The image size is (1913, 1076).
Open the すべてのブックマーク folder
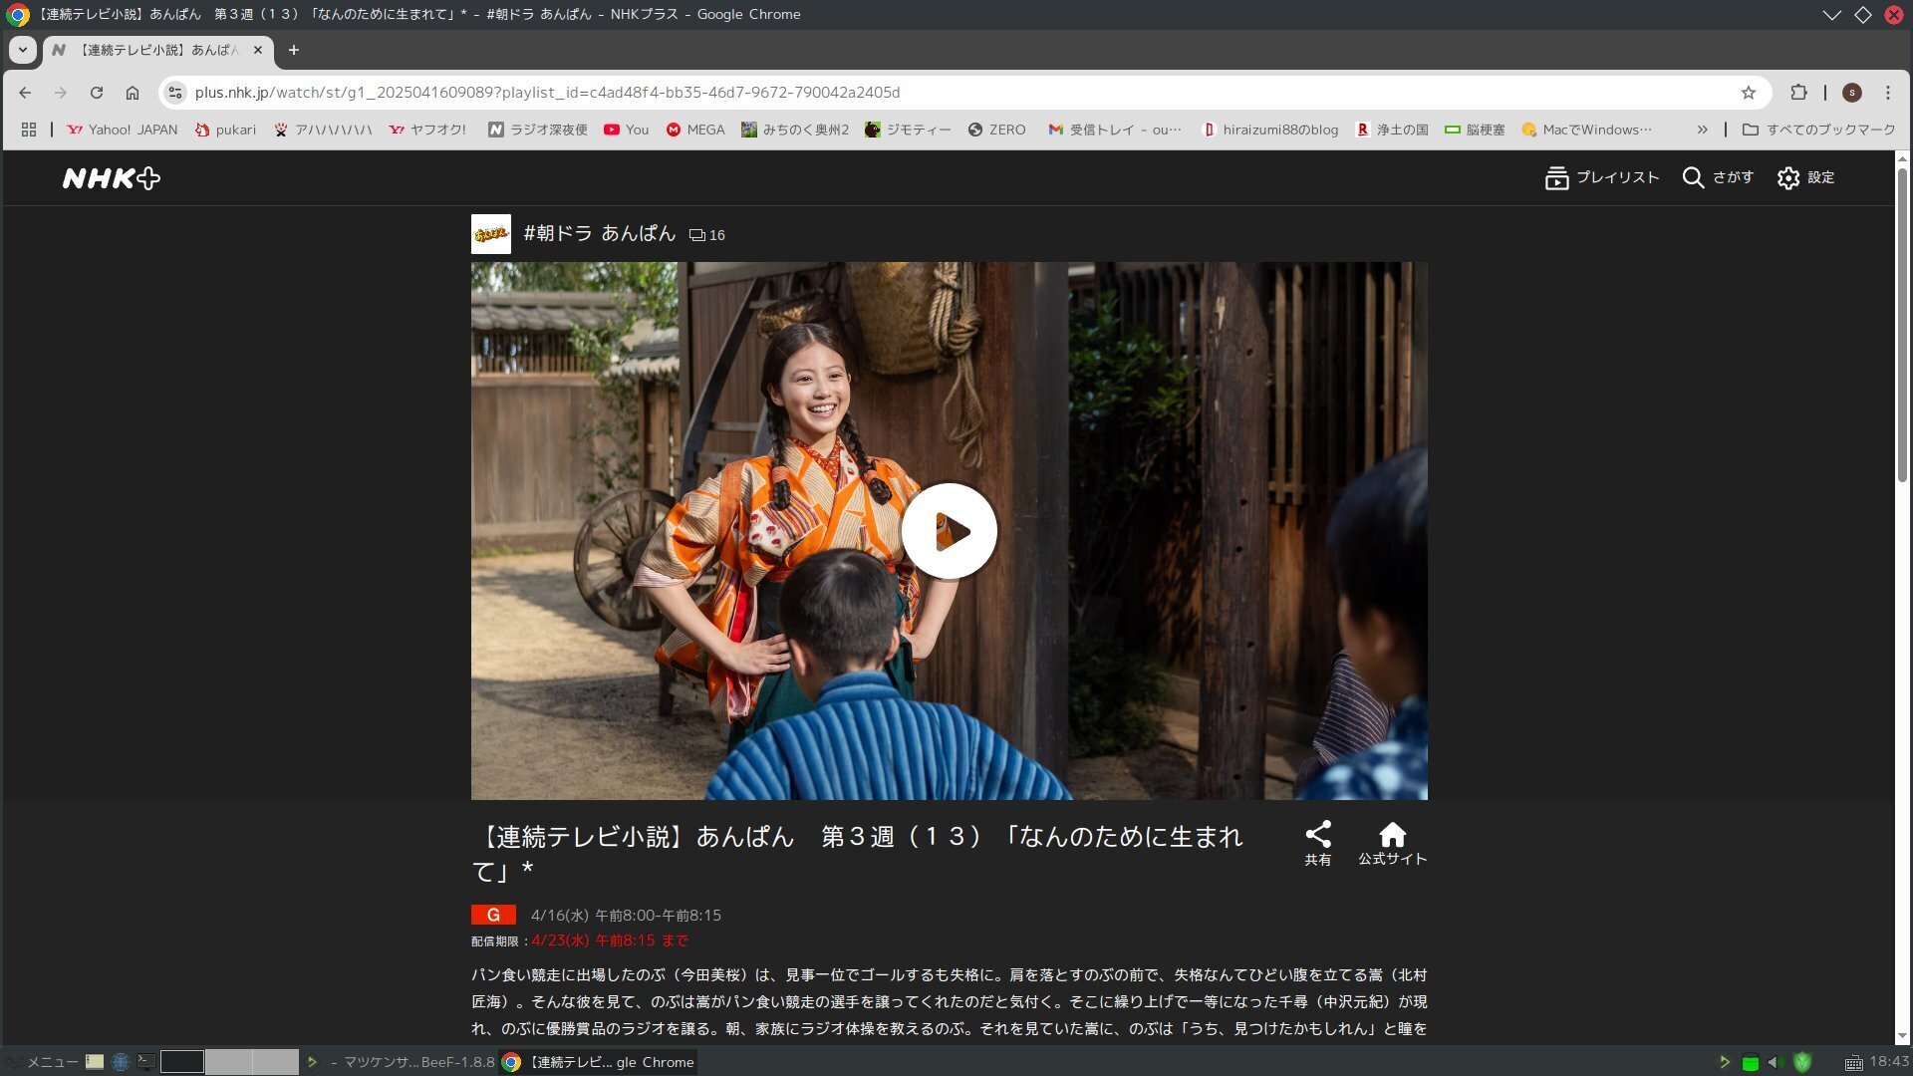[x=1818, y=130]
